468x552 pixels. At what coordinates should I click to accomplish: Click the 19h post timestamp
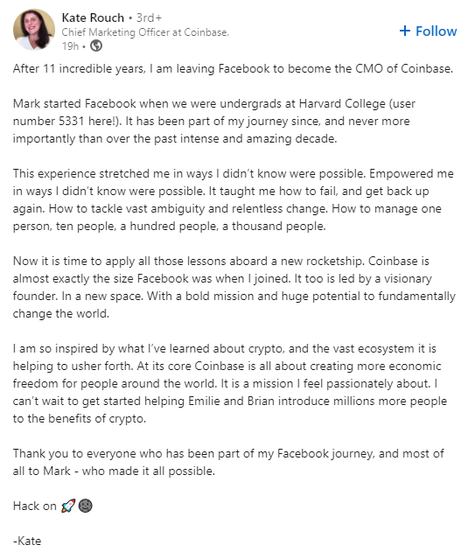pyautogui.click(x=70, y=46)
